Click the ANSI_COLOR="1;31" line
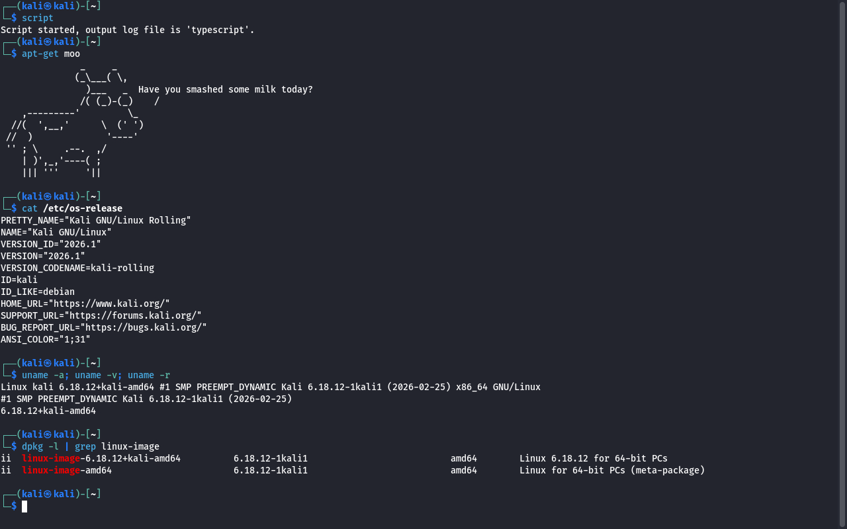Viewport: 847px width, 529px height. click(x=46, y=339)
